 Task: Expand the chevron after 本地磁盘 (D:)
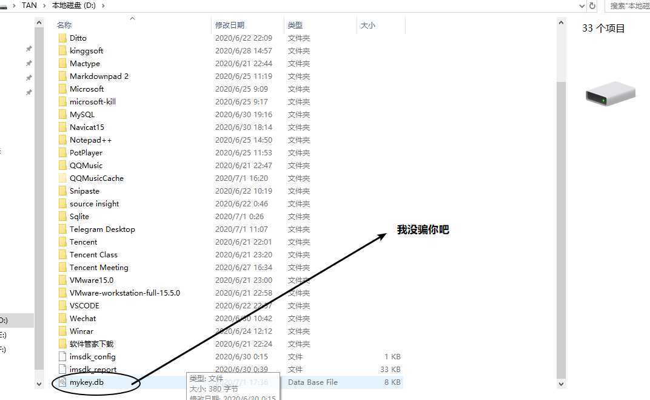103,6
